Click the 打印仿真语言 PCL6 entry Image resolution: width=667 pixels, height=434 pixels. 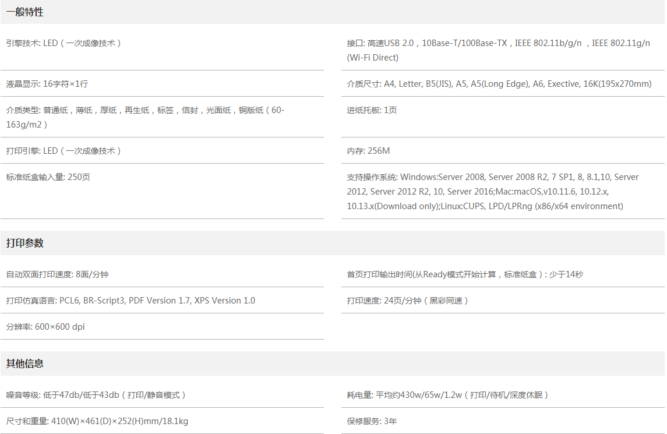(130, 301)
